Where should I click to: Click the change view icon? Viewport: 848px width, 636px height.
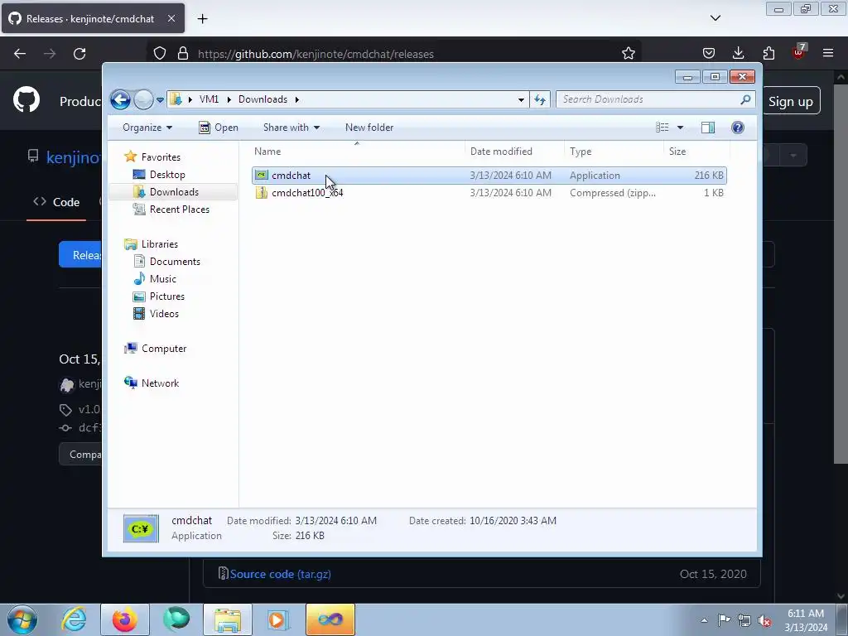click(662, 128)
